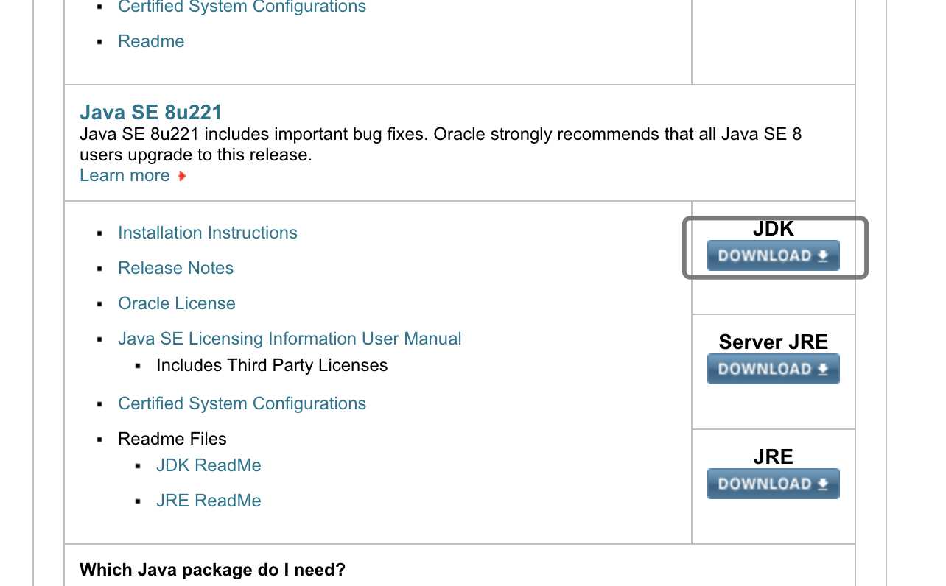Viewport: 946px width, 586px height.
Task: Click the JRE Download button
Action: coord(773,484)
